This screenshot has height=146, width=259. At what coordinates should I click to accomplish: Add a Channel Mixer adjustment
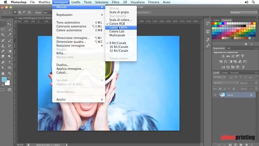coord(240,62)
